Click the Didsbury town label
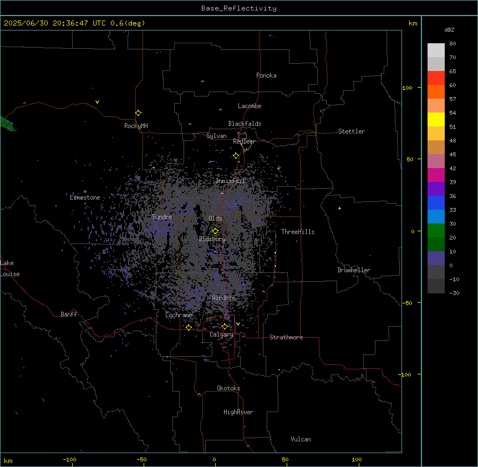 pyautogui.click(x=212, y=239)
